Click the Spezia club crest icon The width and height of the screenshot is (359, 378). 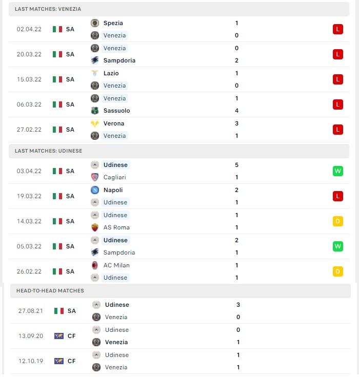[x=95, y=23]
